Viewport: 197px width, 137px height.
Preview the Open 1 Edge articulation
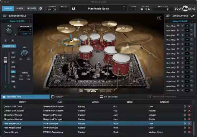click(178, 67)
